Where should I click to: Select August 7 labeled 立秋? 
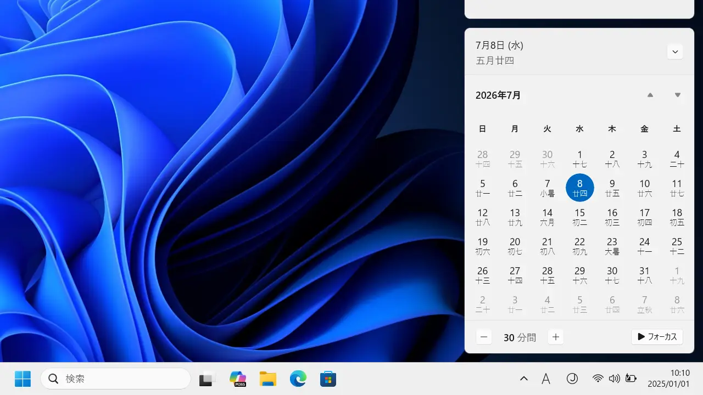point(645,304)
